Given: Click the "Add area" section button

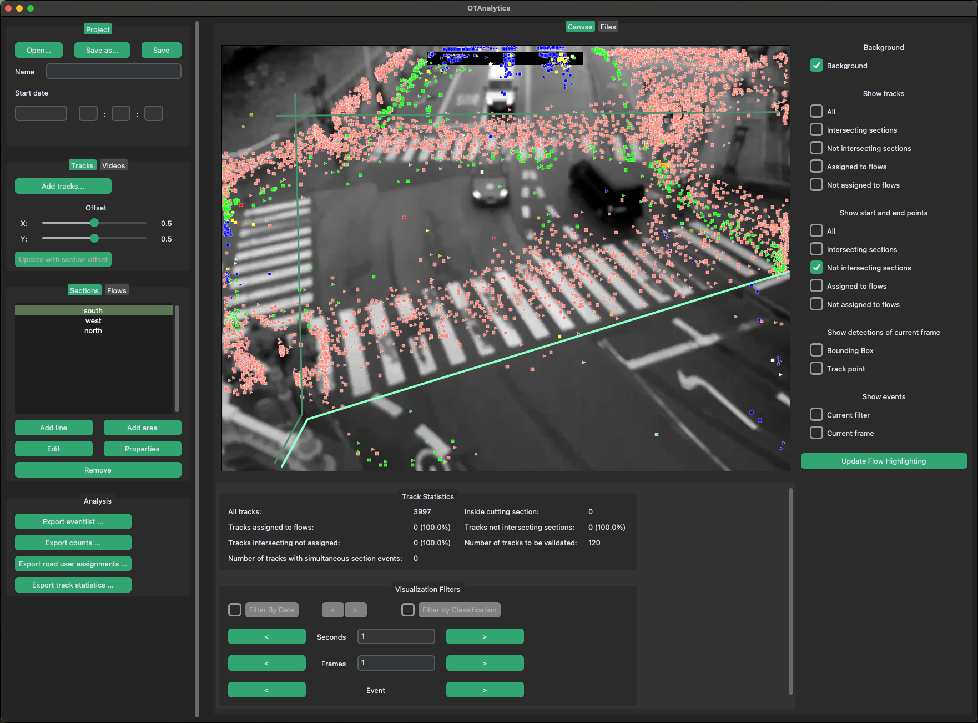Looking at the screenshot, I should [x=142, y=427].
